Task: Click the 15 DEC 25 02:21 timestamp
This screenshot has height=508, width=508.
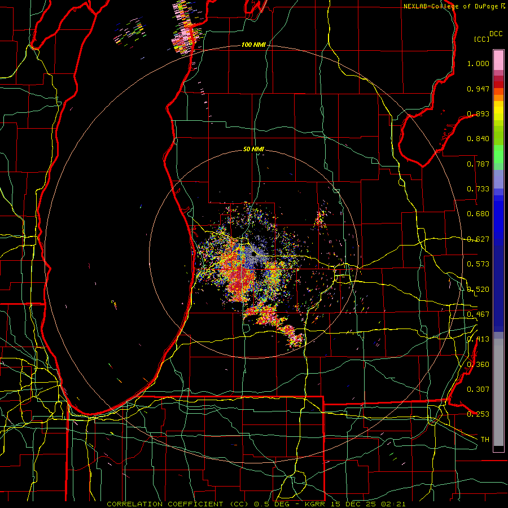Action: [369, 504]
